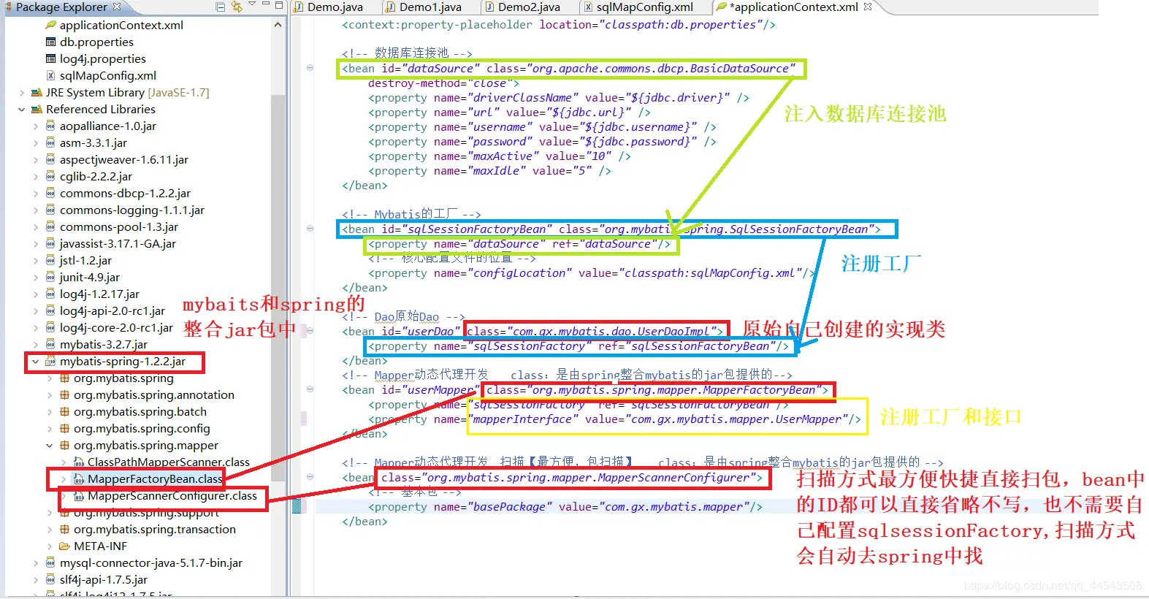Image resolution: width=1149 pixels, height=599 pixels.
Task: Fold the sqlSessionFactoryBean bean in editor gutter
Action: tap(310, 229)
